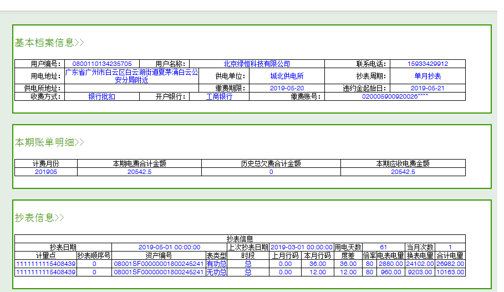Select the 城北供电所 power supply unit

click(287, 76)
